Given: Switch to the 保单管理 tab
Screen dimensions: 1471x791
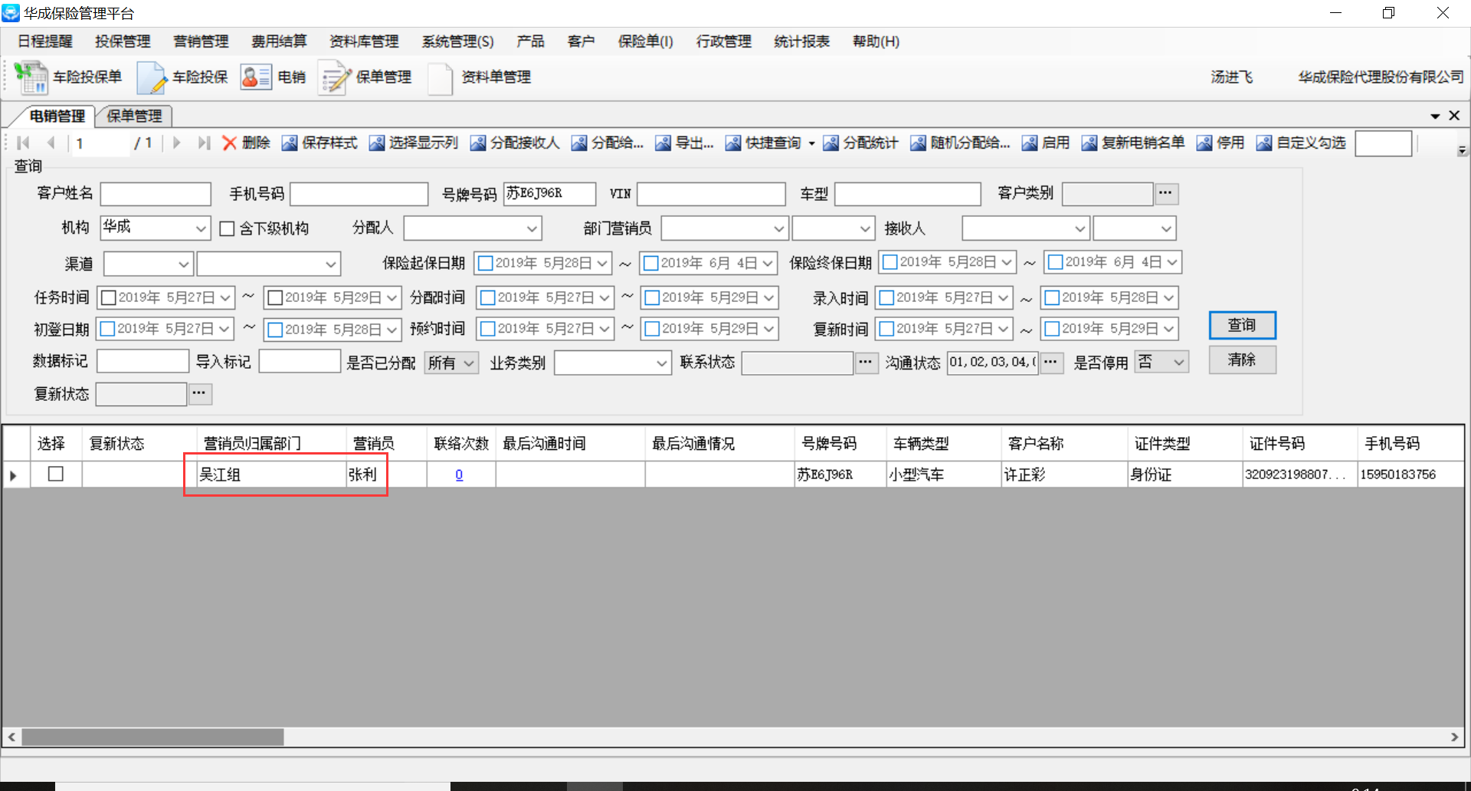Looking at the screenshot, I should click(134, 116).
